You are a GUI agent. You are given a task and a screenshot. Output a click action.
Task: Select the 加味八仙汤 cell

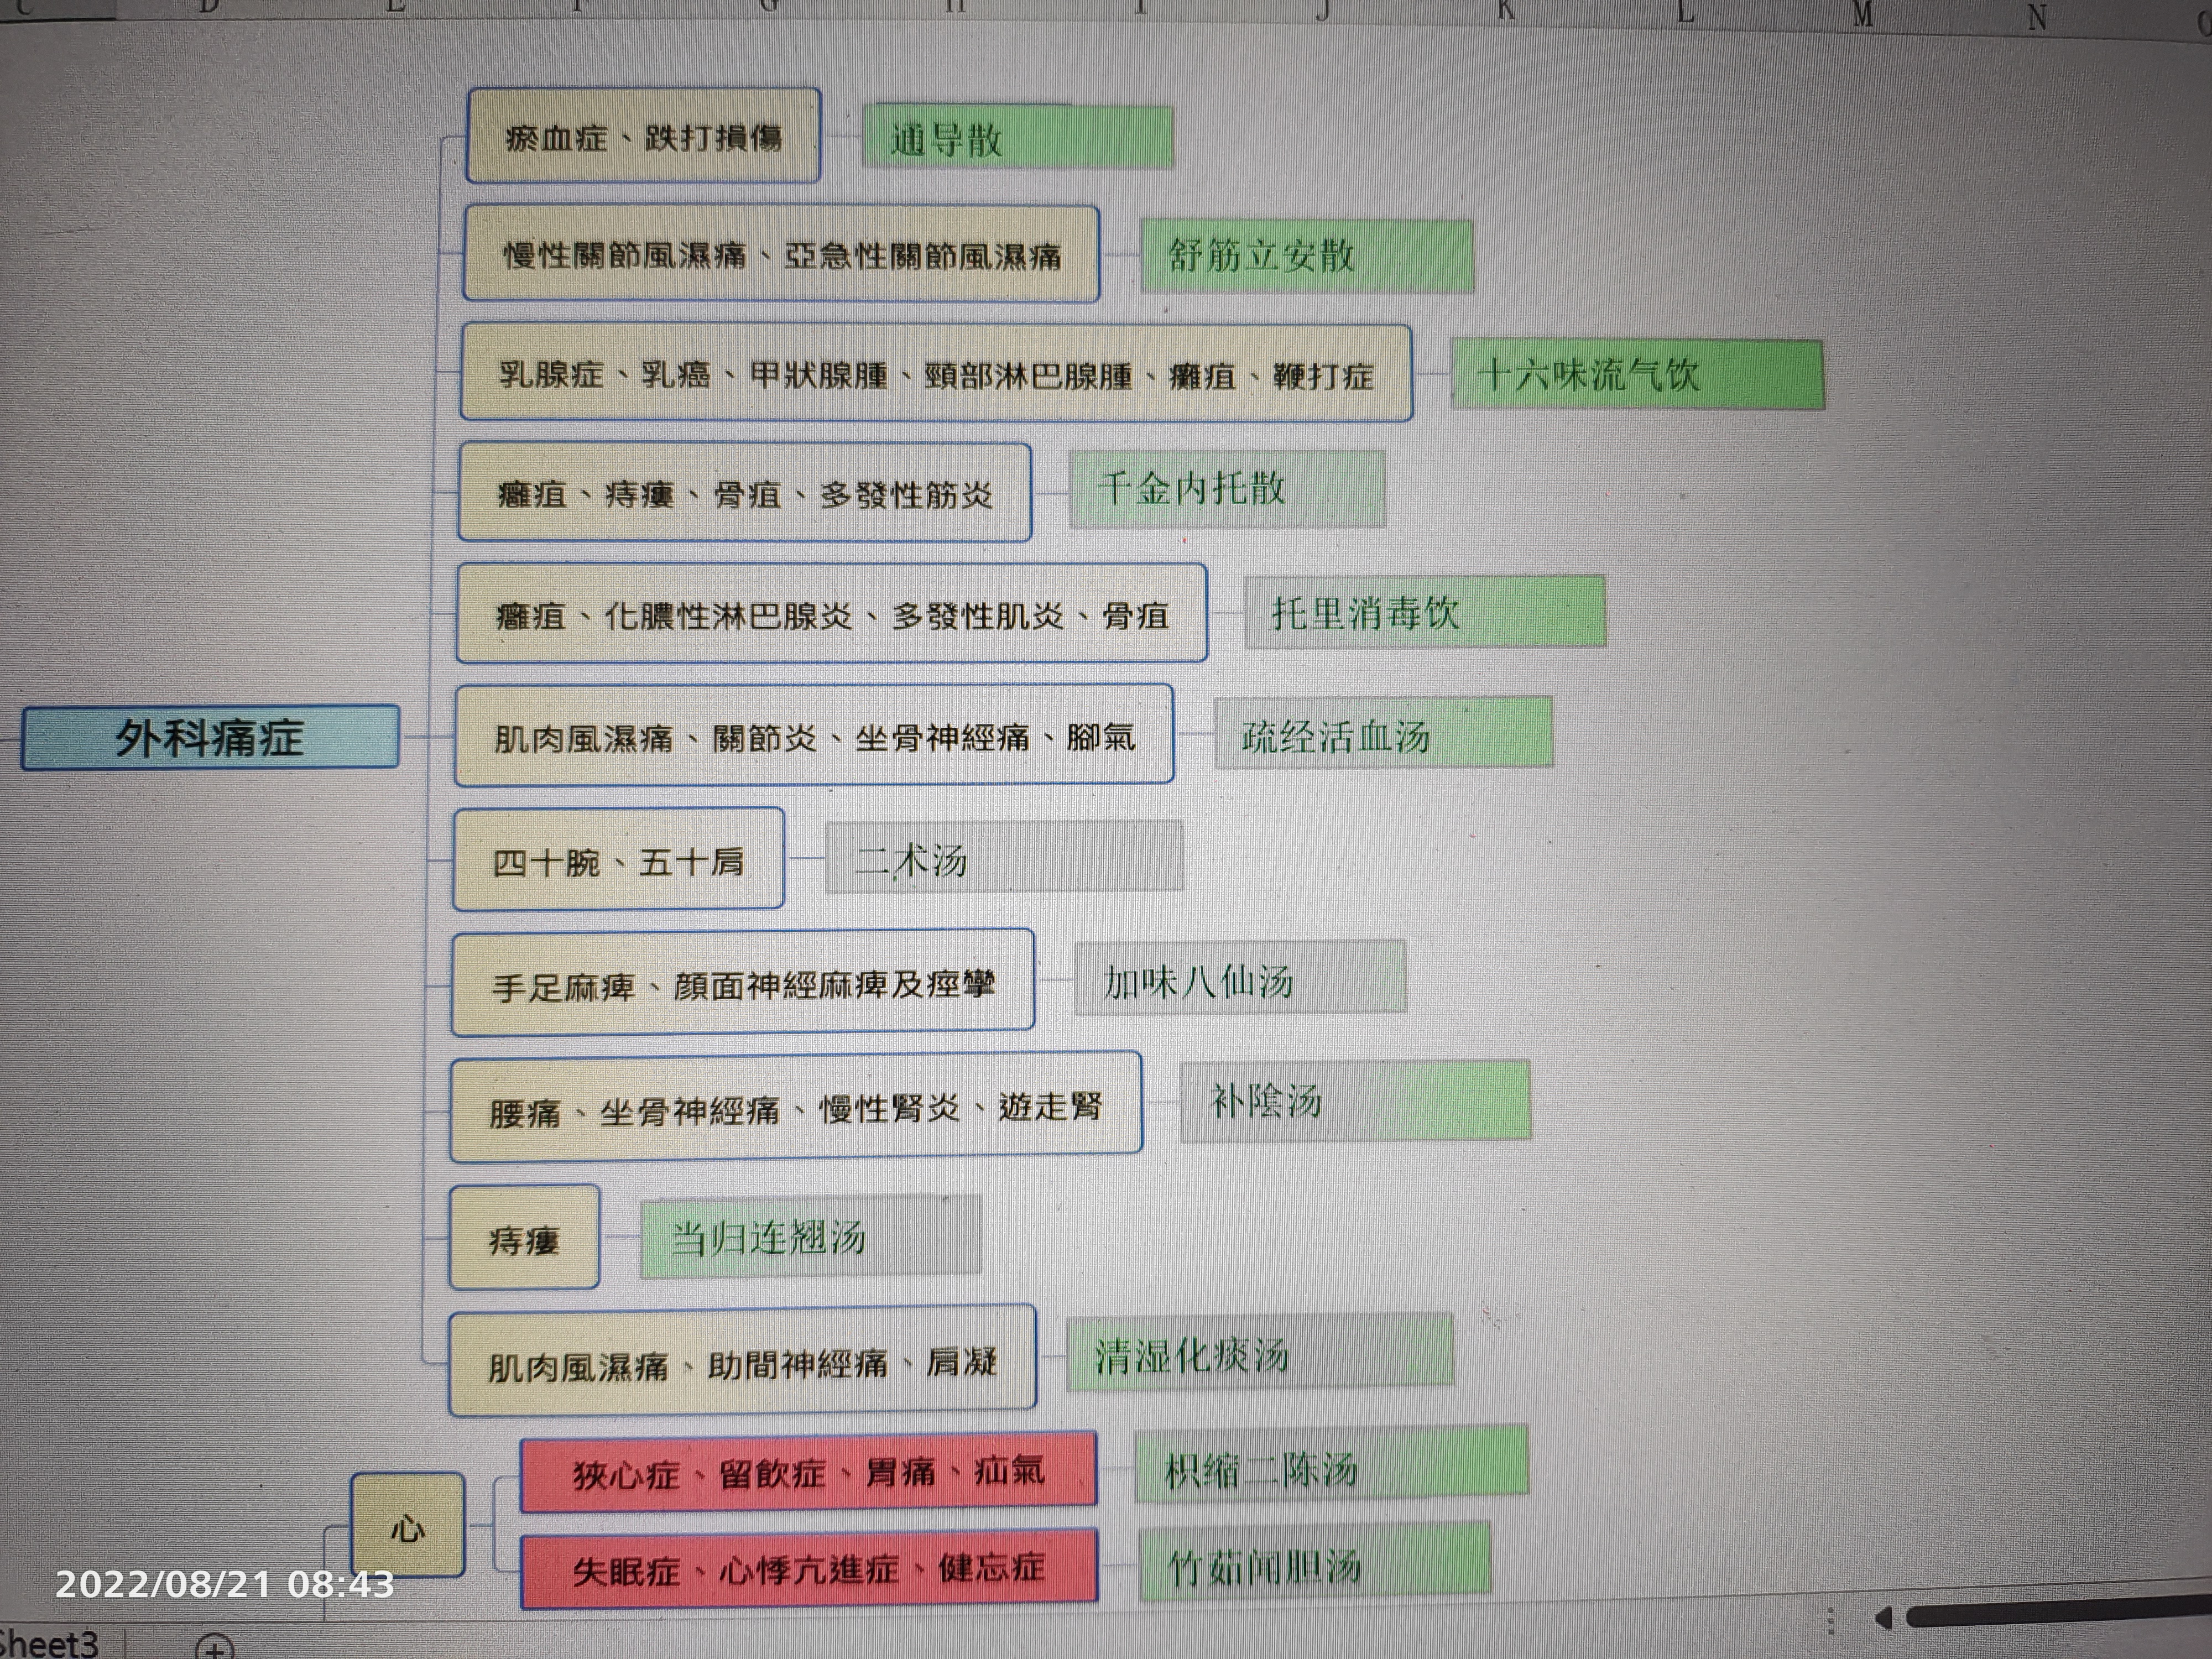pos(1240,979)
